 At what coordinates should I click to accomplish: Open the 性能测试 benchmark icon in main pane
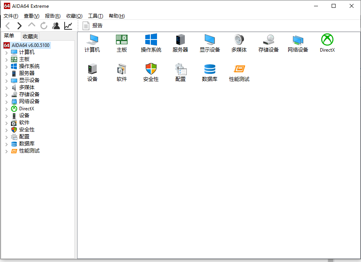[239, 72]
